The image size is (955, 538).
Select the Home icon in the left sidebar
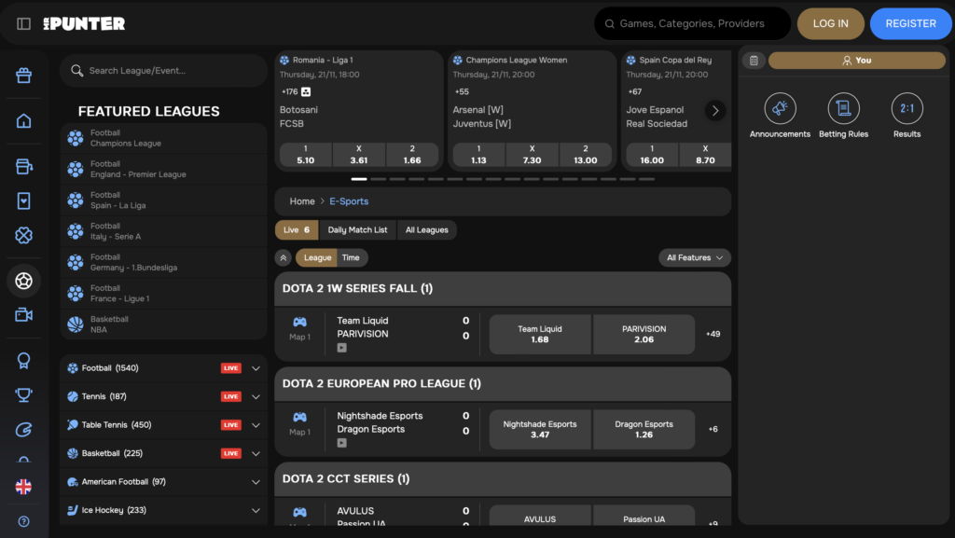22,120
